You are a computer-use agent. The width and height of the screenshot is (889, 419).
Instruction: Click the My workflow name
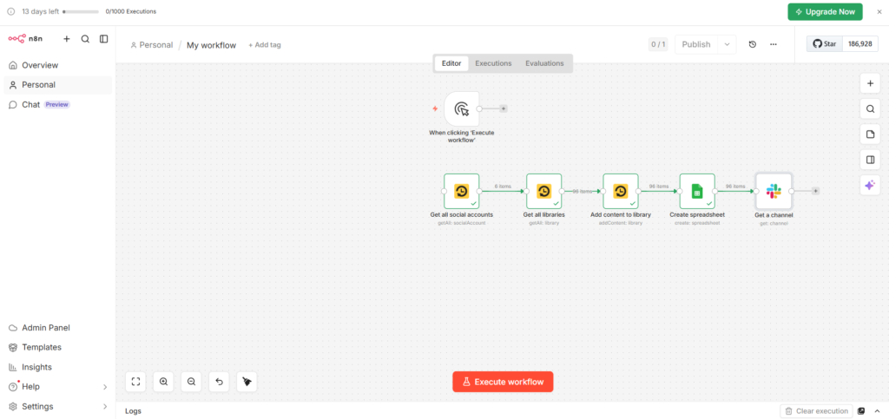(212, 45)
